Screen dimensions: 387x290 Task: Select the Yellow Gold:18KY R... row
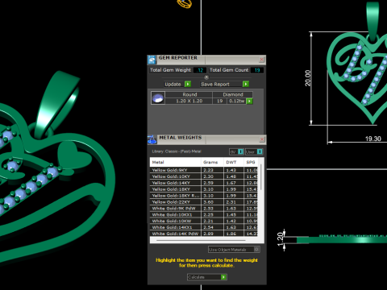(203, 196)
